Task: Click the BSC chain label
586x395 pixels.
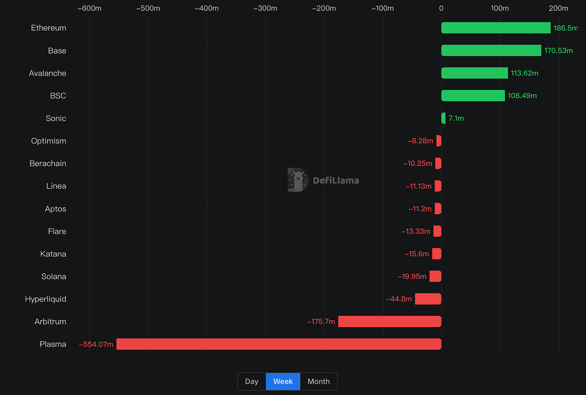Action: 58,96
